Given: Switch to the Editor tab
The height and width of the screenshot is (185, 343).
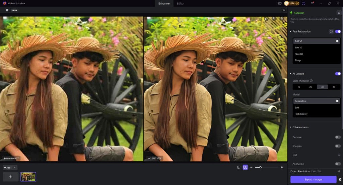Looking at the screenshot, I should 181,3.
